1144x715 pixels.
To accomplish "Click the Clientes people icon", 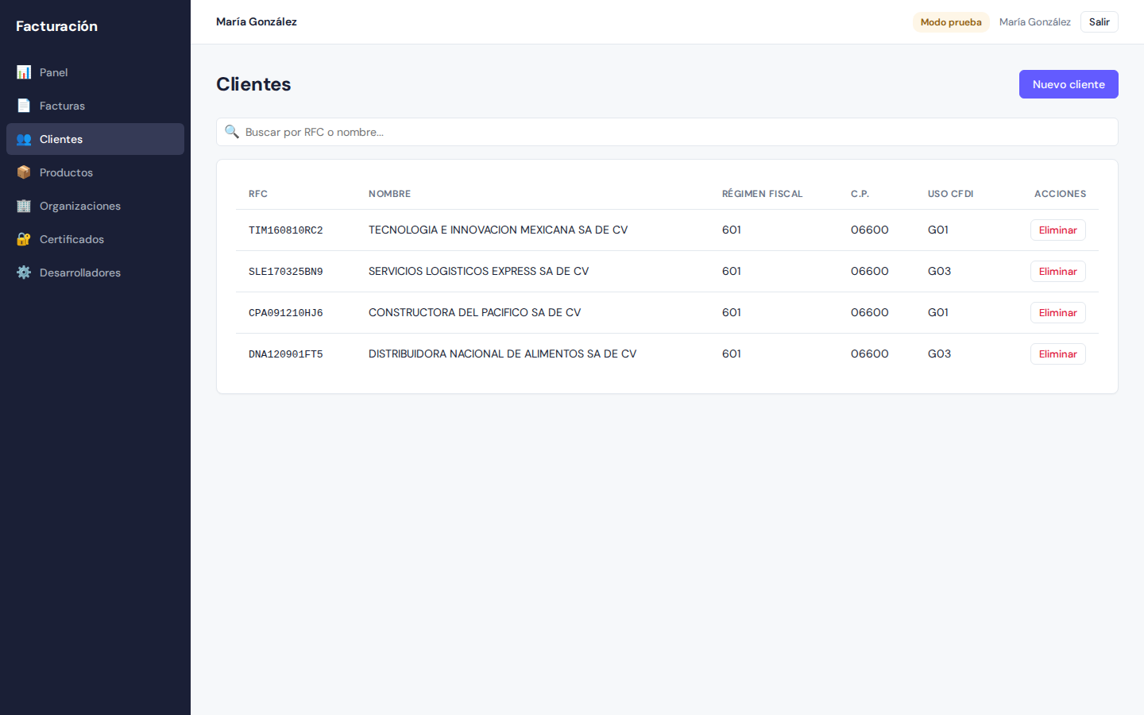I will 24,139.
